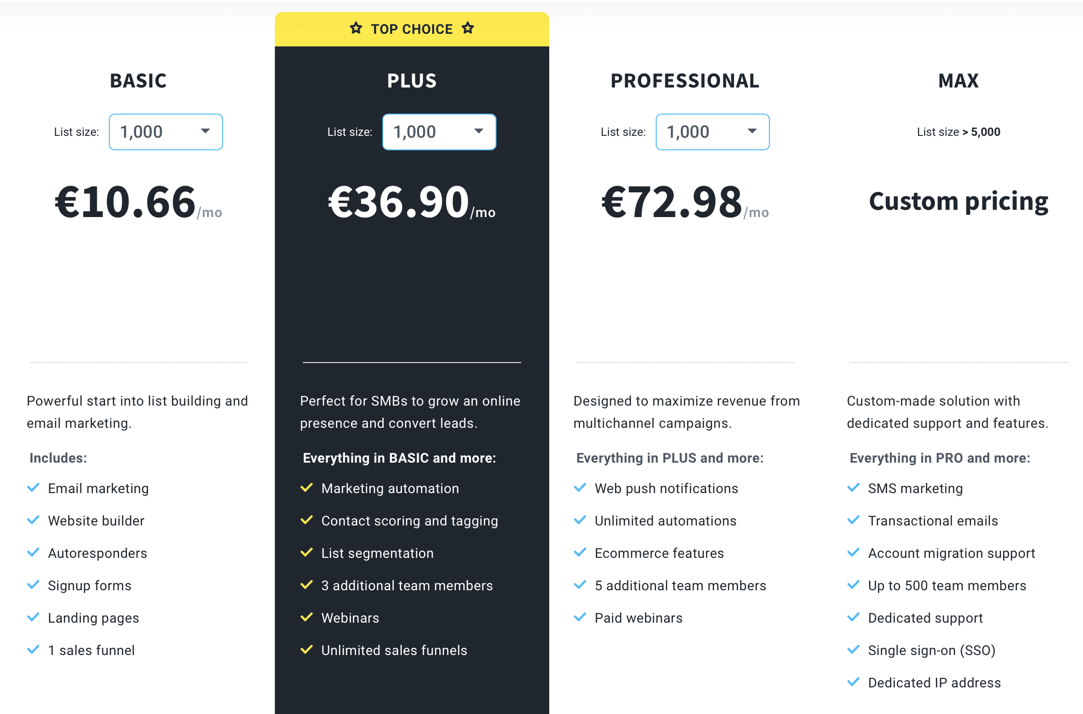Screen dimensions: 1083x714
Task: Click the checkmark next to 1 sales funnel
Action: tap(33, 649)
